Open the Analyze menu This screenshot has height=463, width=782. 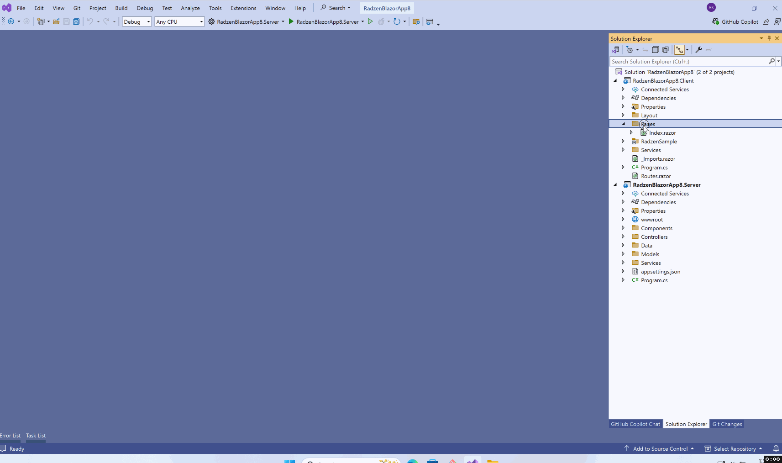click(190, 8)
